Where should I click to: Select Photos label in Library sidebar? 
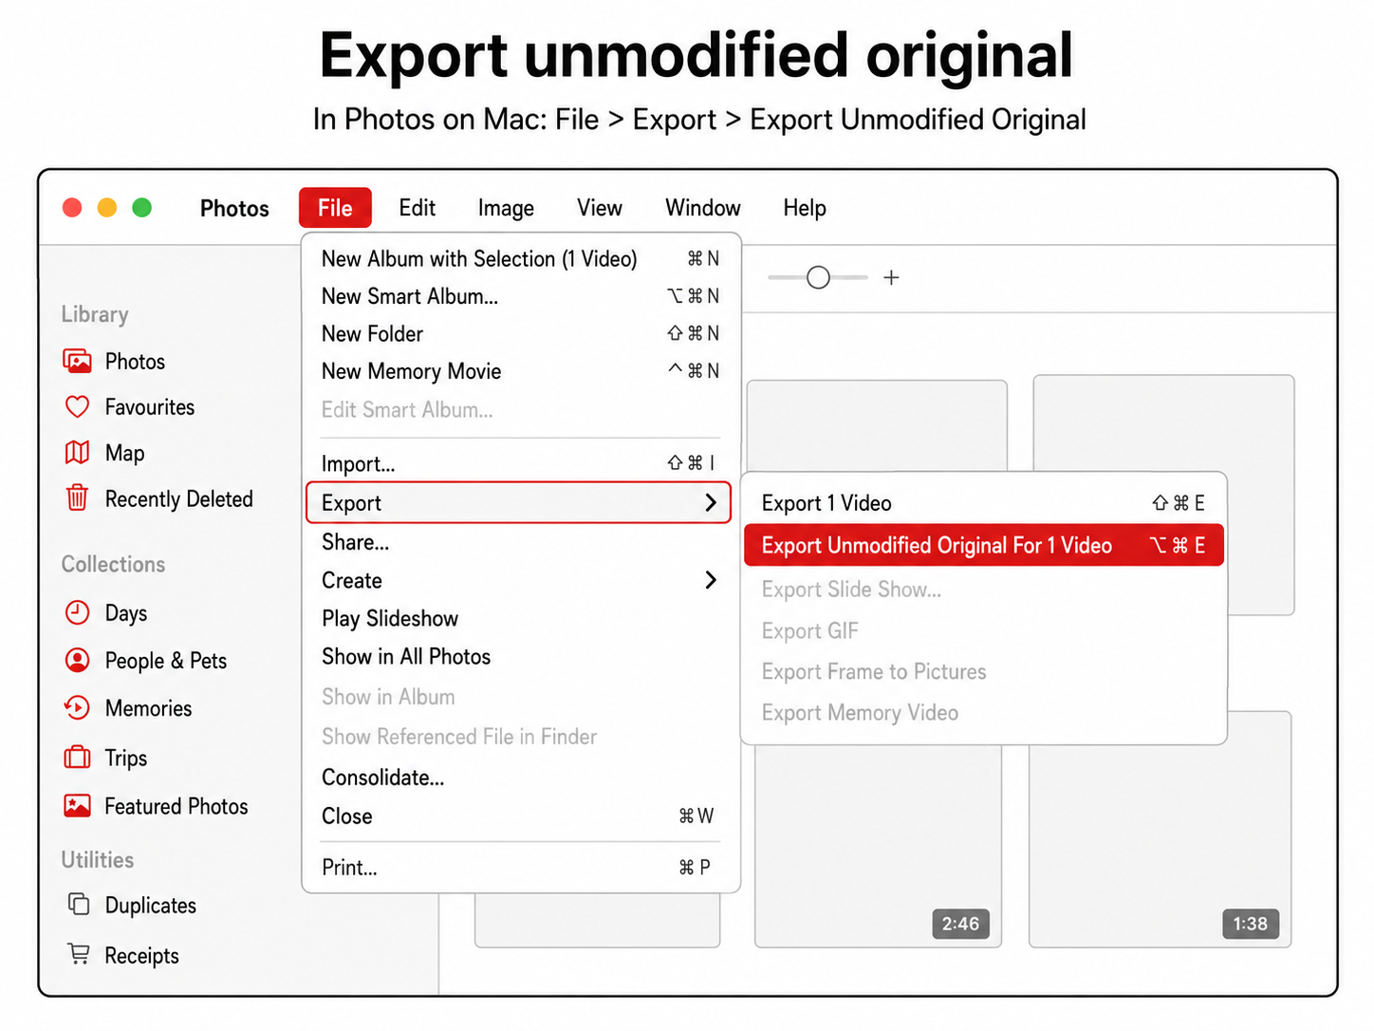tap(135, 362)
